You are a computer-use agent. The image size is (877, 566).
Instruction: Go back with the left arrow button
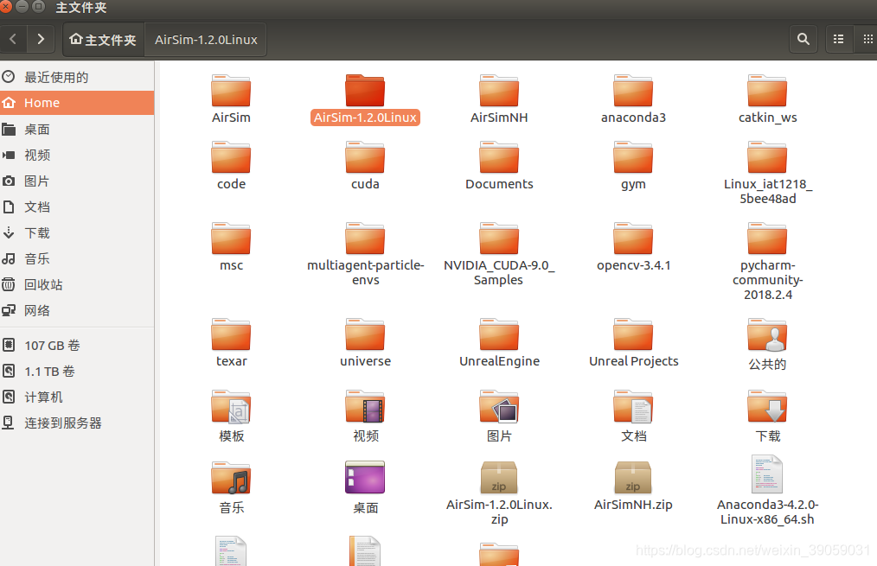tap(13, 39)
